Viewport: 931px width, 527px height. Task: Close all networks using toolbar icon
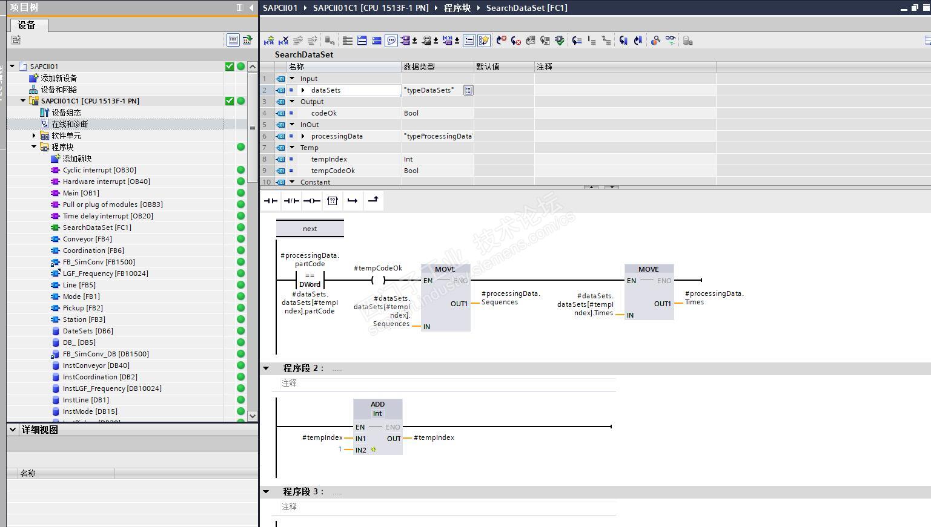(377, 41)
